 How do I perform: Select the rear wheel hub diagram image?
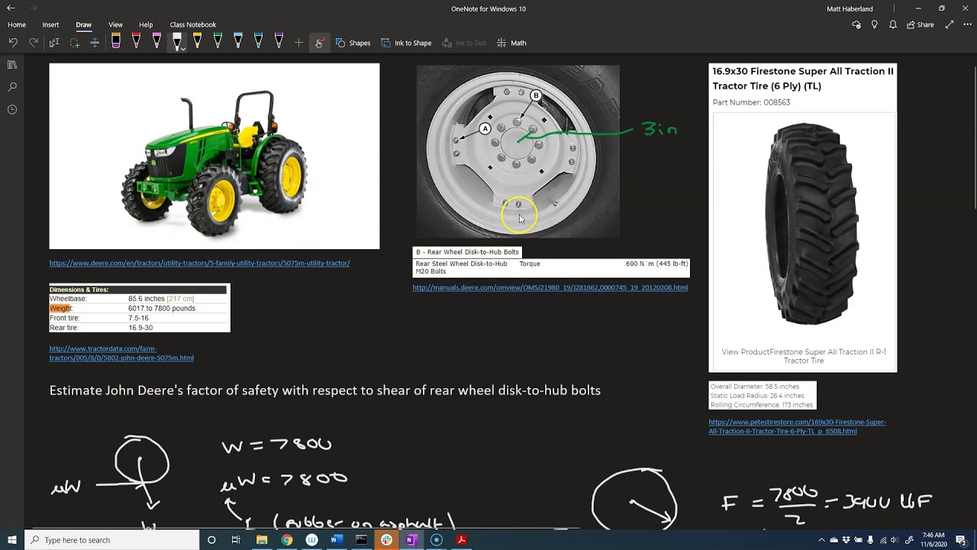tap(518, 151)
